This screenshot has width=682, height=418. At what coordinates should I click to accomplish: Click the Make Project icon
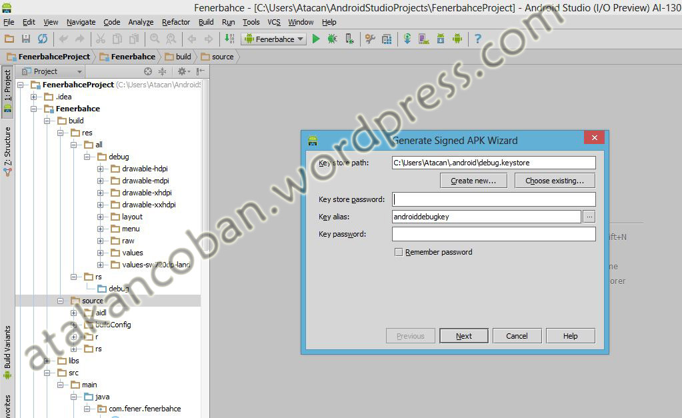(229, 39)
